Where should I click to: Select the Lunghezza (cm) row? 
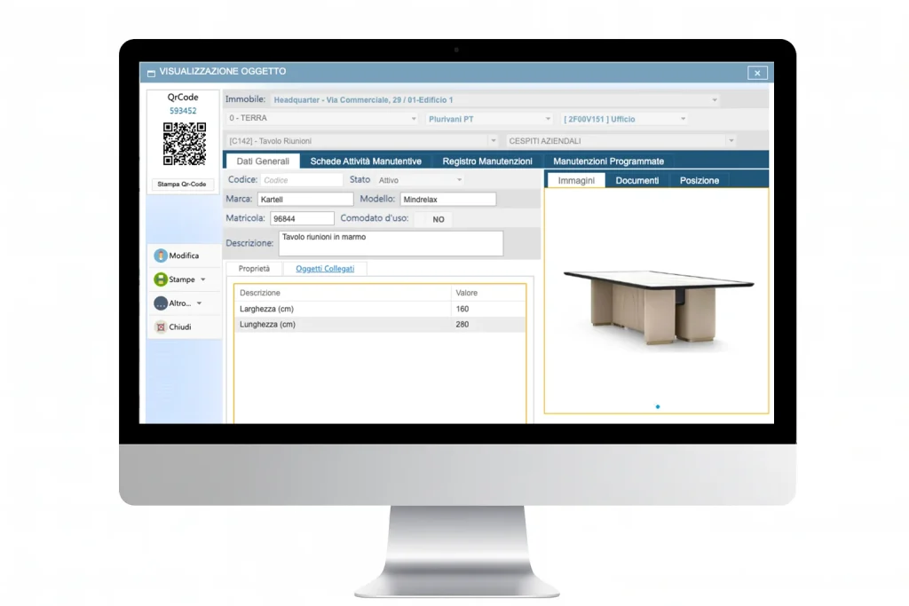pyautogui.click(x=380, y=325)
